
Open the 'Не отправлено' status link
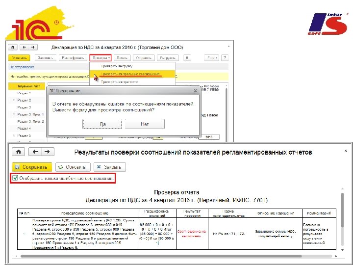(x=22, y=67)
